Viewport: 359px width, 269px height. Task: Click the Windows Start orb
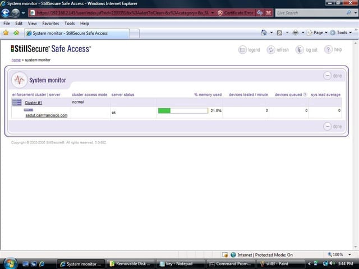10,263
